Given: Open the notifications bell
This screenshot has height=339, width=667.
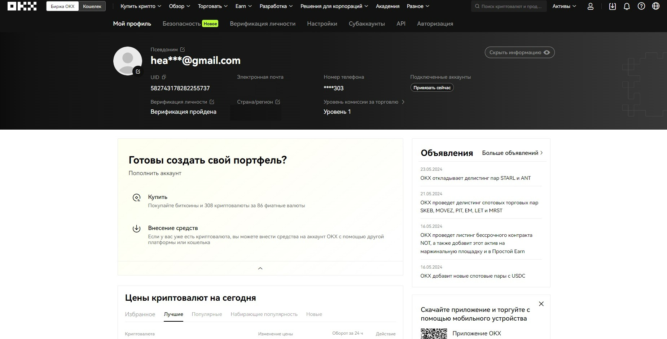Looking at the screenshot, I should [627, 6].
